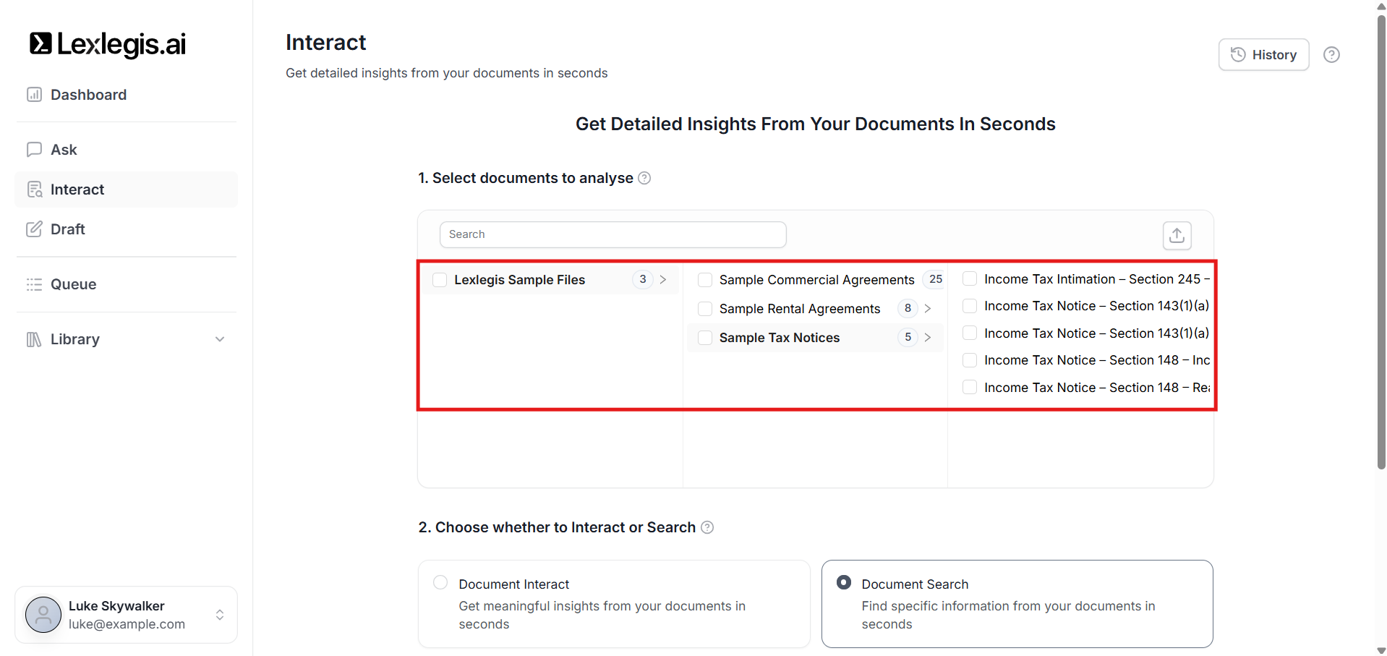Go to the Ask section
This screenshot has height=656, width=1387.
64,150
